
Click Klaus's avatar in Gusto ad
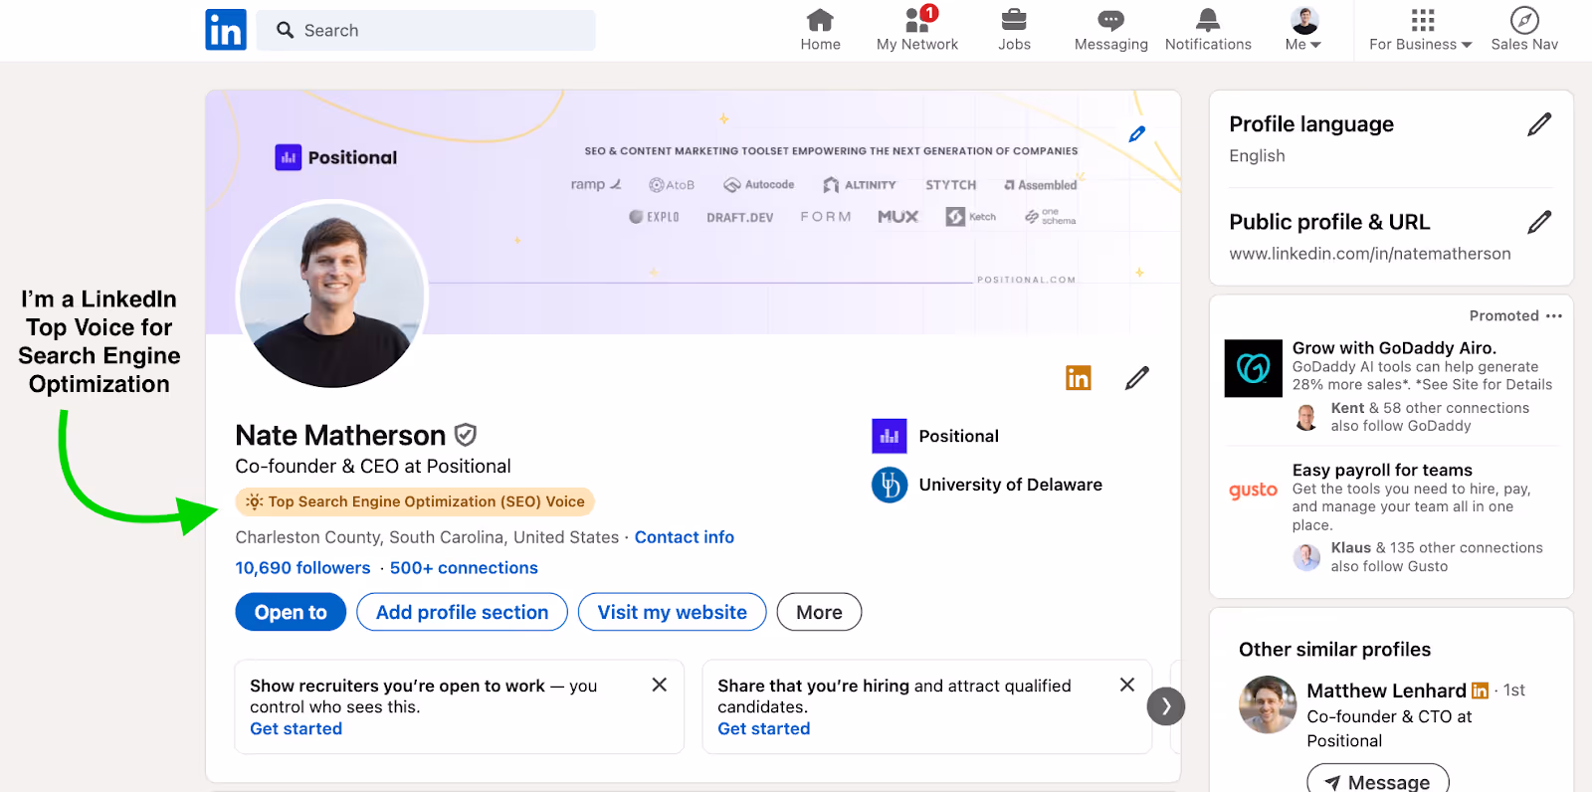1306,557
